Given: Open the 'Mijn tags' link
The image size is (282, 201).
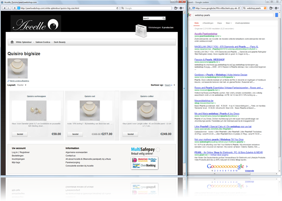Looking at the screenshot, I should point(16,163).
